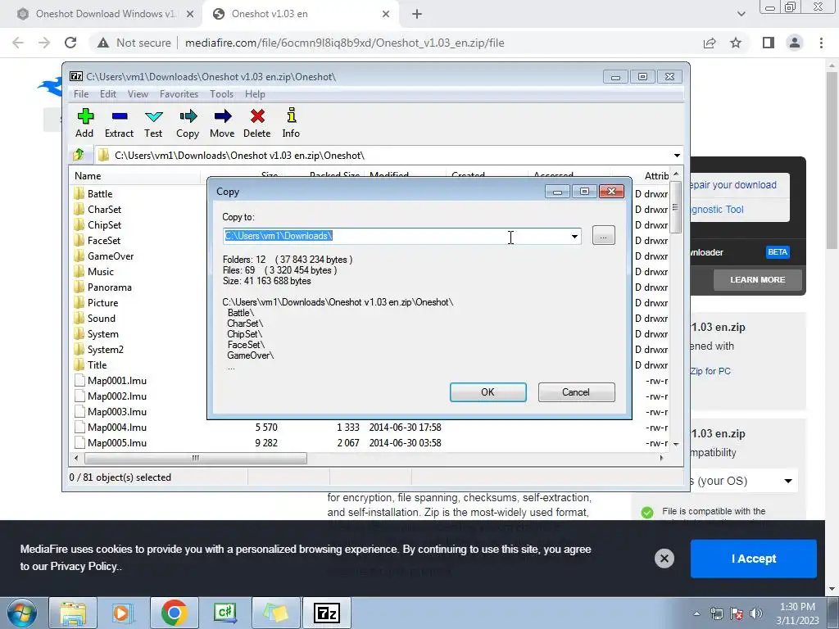Select the System2 folder
This screenshot has width=839, height=629.
[x=98, y=349]
